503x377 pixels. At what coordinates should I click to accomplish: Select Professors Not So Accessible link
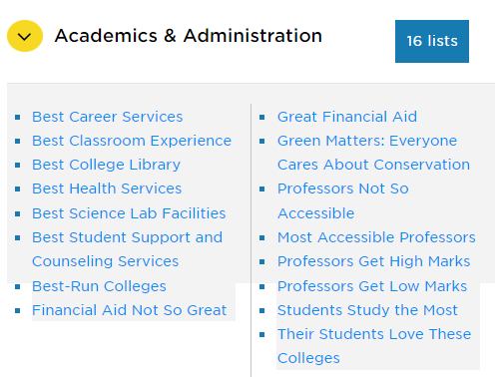[343, 200]
